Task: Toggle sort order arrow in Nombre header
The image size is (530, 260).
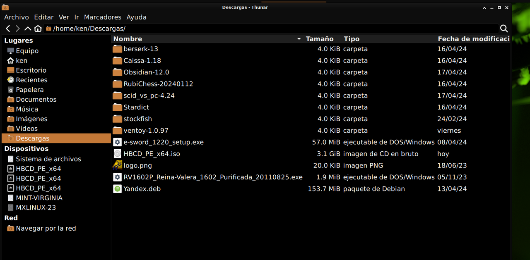Action: pos(299,39)
